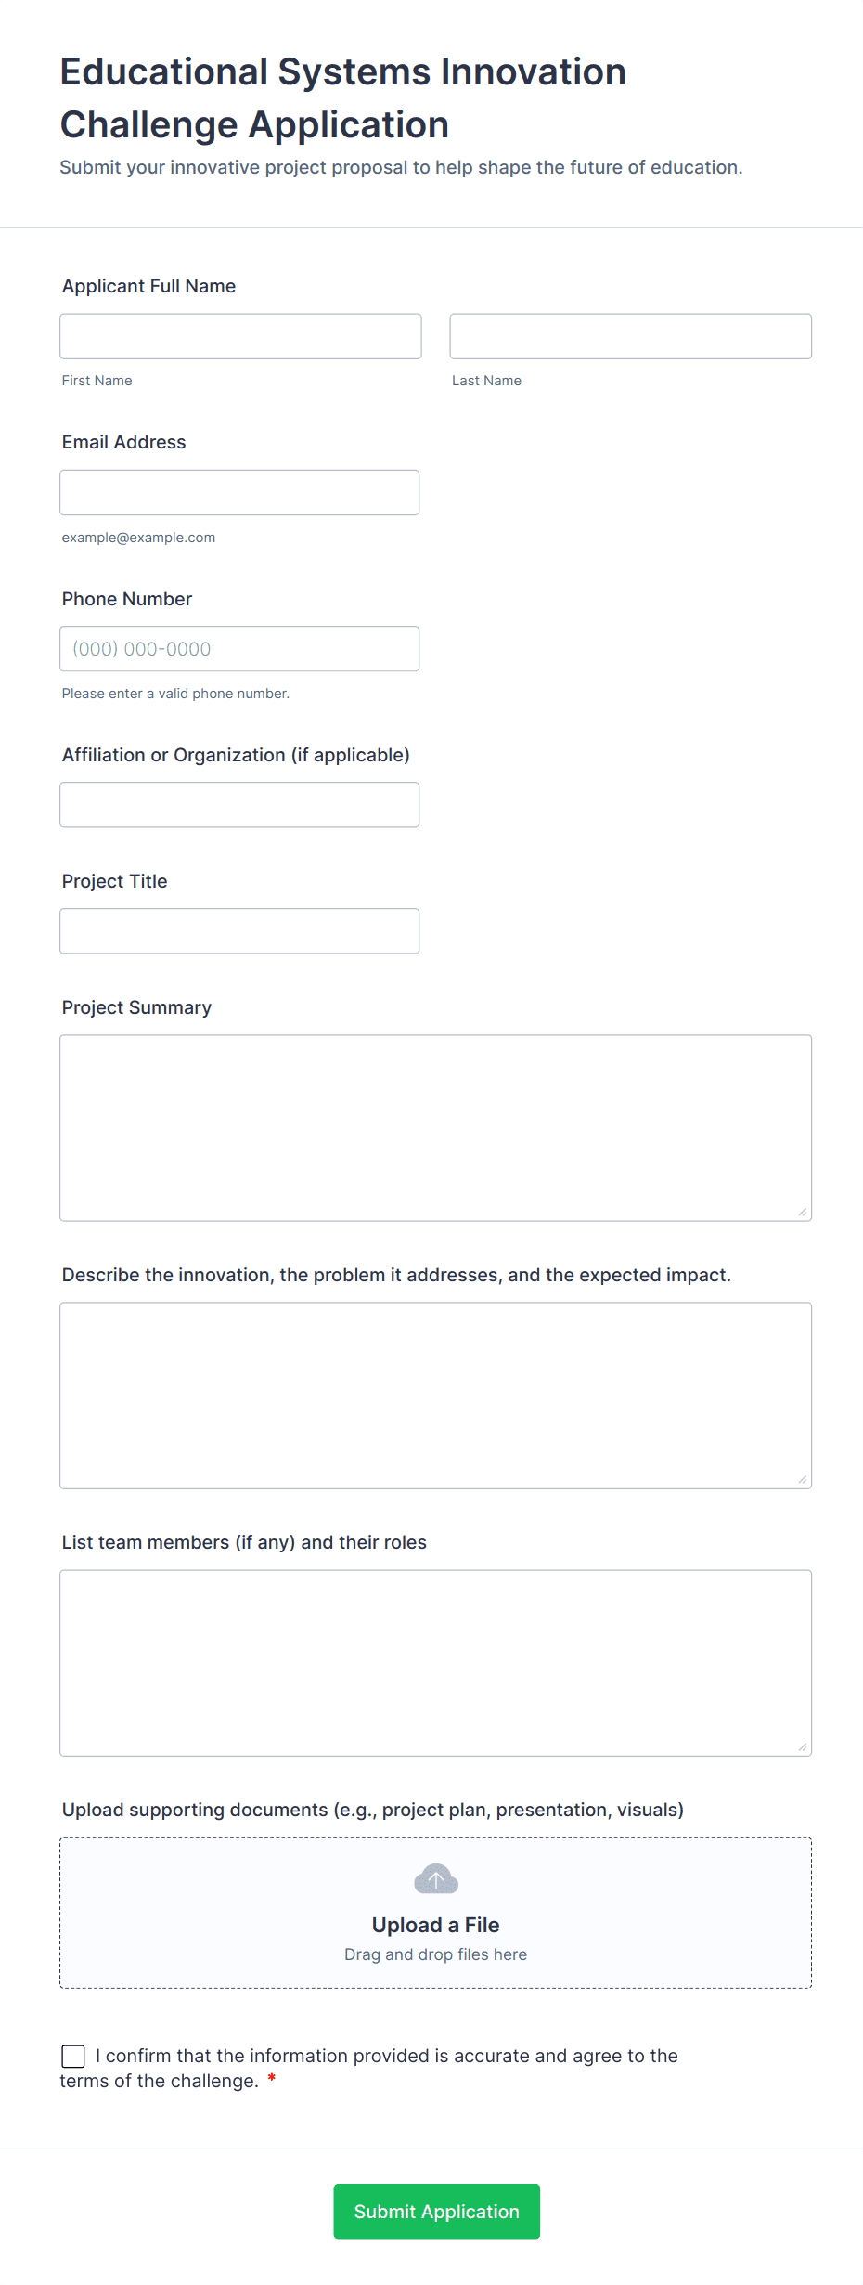The image size is (863, 2285).
Task: Click the innovation description box resize handle
Action: pyautogui.click(x=802, y=1479)
